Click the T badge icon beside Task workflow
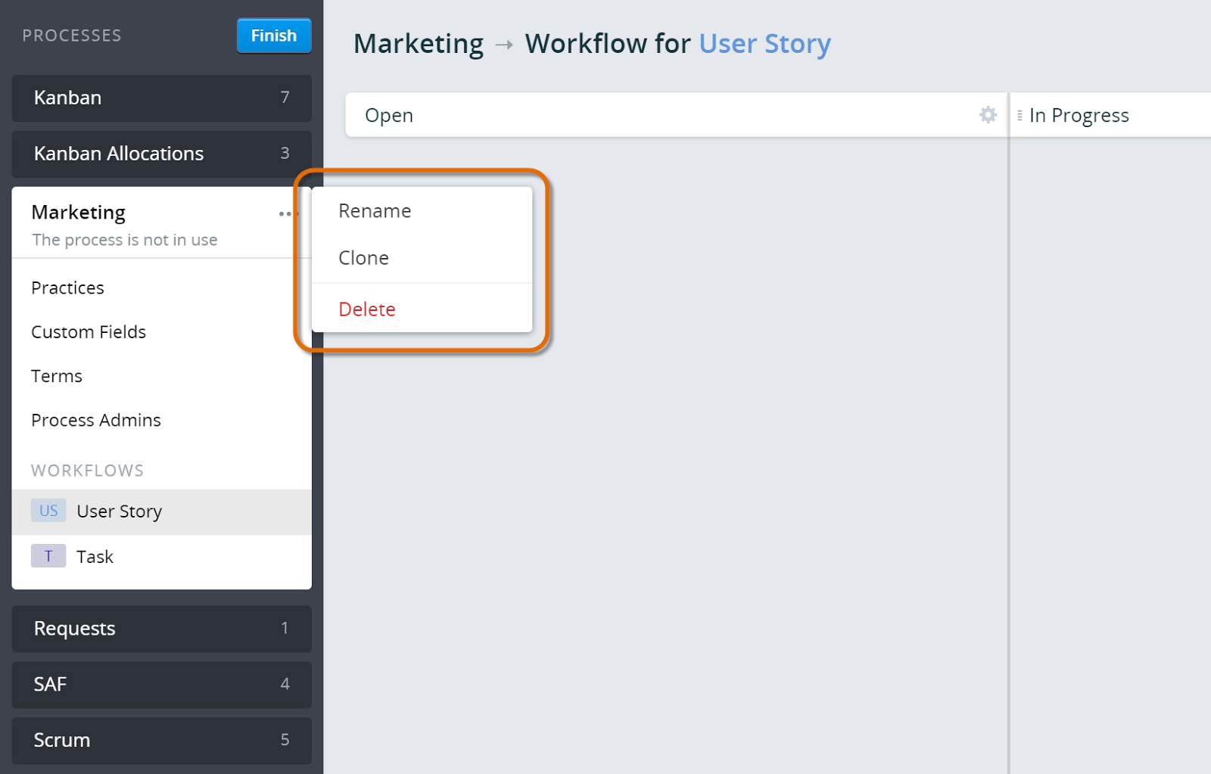 48,556
